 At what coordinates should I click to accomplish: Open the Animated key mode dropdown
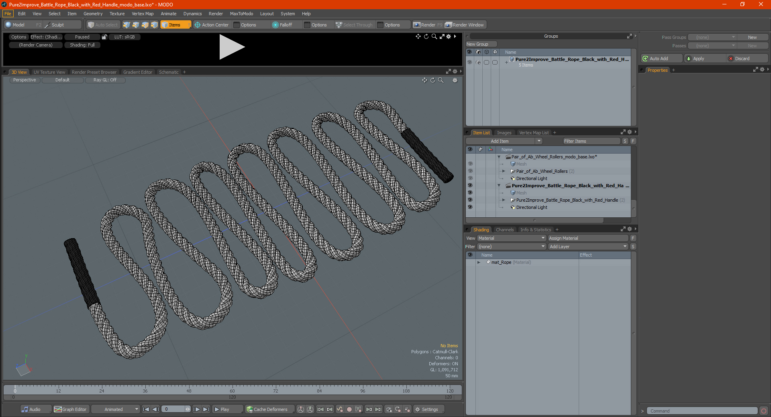(115, 409)
